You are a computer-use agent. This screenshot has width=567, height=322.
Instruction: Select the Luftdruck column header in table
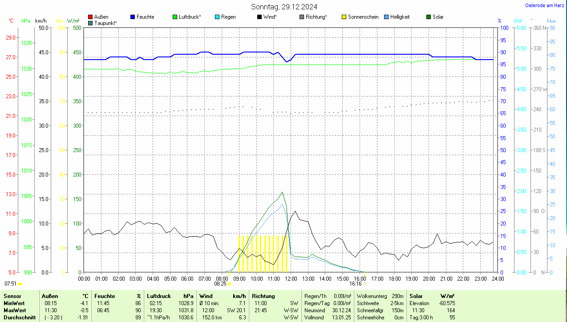(x=159, y=296)
